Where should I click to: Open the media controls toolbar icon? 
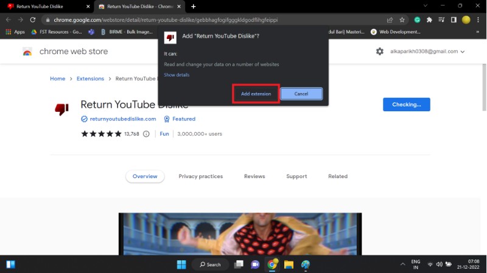(441, 20)
